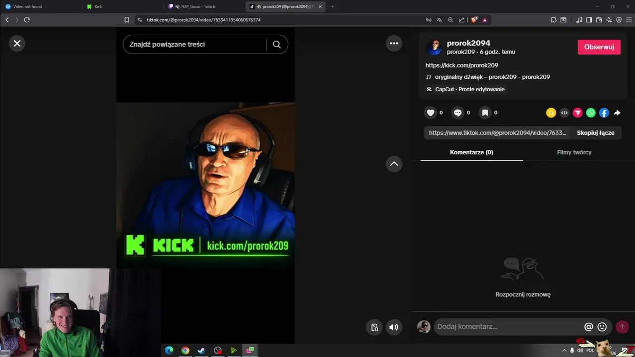Open Brave Shields lion icon

[x=474, y=20]
